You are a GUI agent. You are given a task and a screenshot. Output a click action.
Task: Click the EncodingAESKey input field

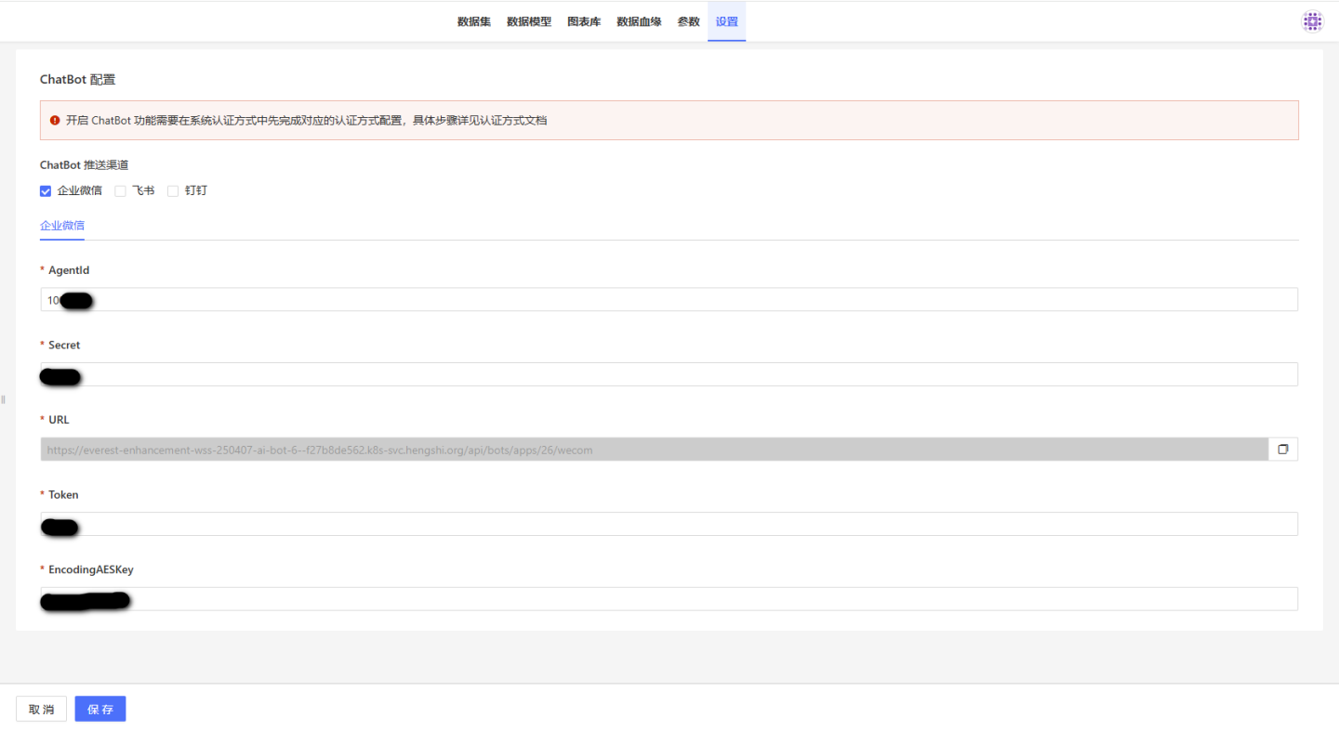(669, 599)
